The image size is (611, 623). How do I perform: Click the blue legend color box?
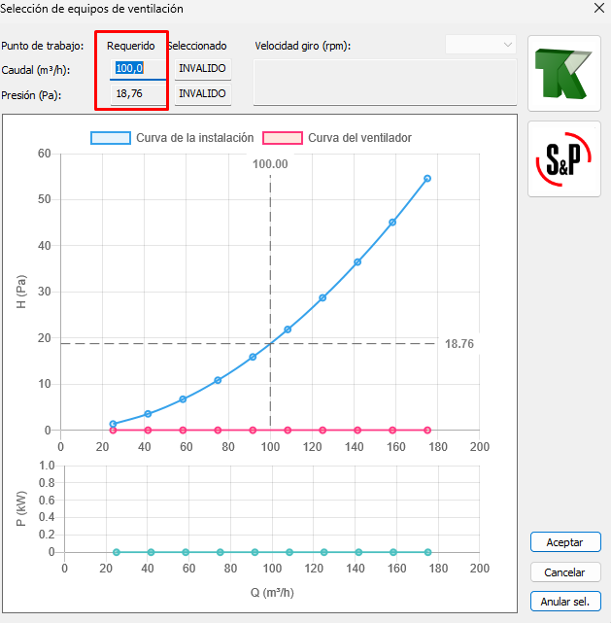(112, 138)
